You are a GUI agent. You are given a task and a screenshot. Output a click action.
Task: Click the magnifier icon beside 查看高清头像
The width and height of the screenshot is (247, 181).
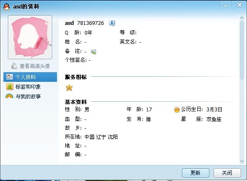[x=14, y=66]
